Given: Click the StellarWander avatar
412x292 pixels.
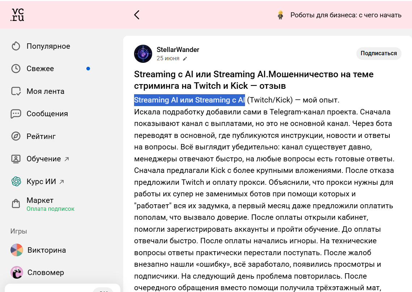Looking at the screenshot, I should pos(143,54).
